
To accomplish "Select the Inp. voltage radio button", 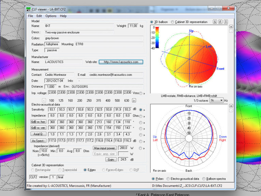I will (141, 93).
